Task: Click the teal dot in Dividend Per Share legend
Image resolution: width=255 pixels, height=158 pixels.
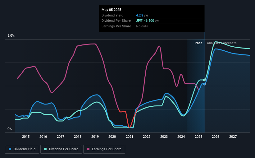Action: (x=45, y=149)
